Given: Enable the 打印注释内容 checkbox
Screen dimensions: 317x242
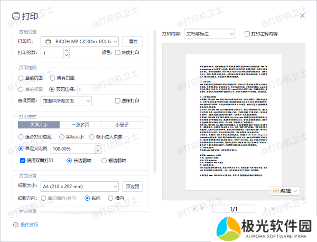Looking at the screenshot, I should (x=247, y=34).
